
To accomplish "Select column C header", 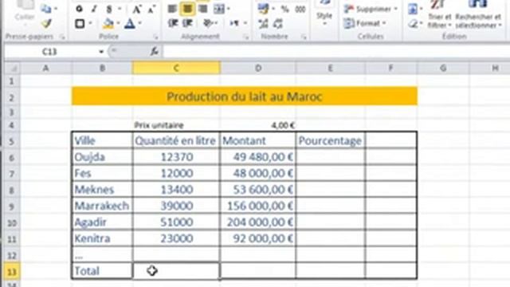I will 176,68.
